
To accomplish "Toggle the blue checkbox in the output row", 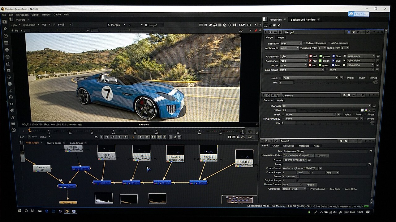I will tap(334, 65).
